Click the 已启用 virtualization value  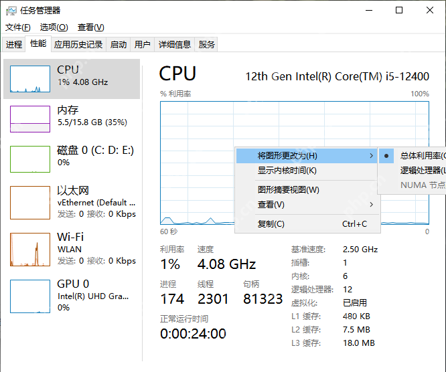click(355, 302)
